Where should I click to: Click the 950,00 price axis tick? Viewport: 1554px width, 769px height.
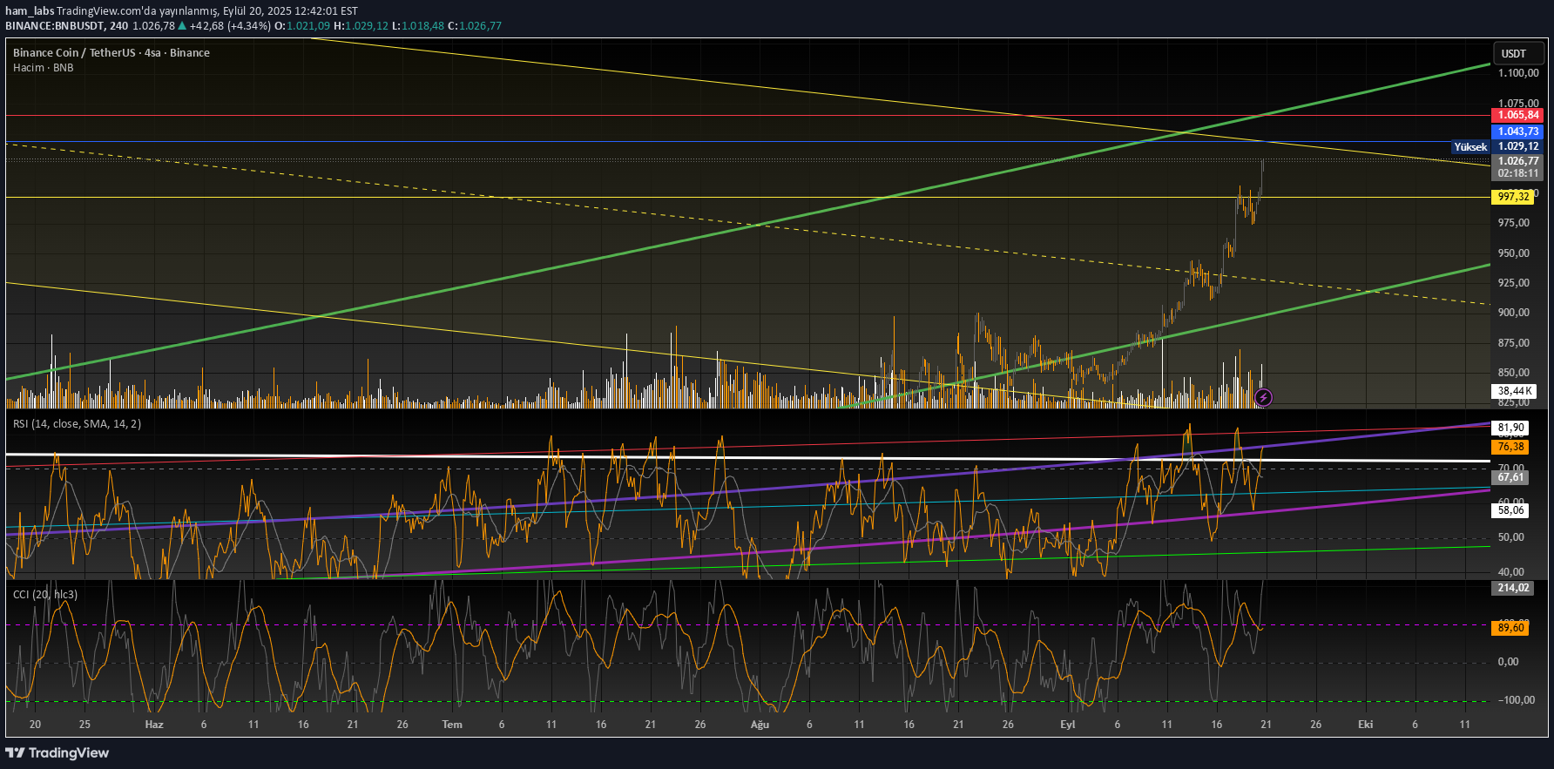1514,253
